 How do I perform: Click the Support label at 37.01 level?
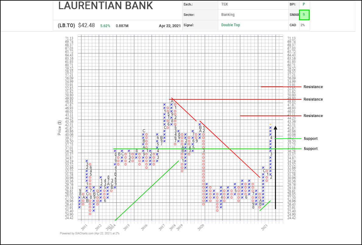point(311,149)
